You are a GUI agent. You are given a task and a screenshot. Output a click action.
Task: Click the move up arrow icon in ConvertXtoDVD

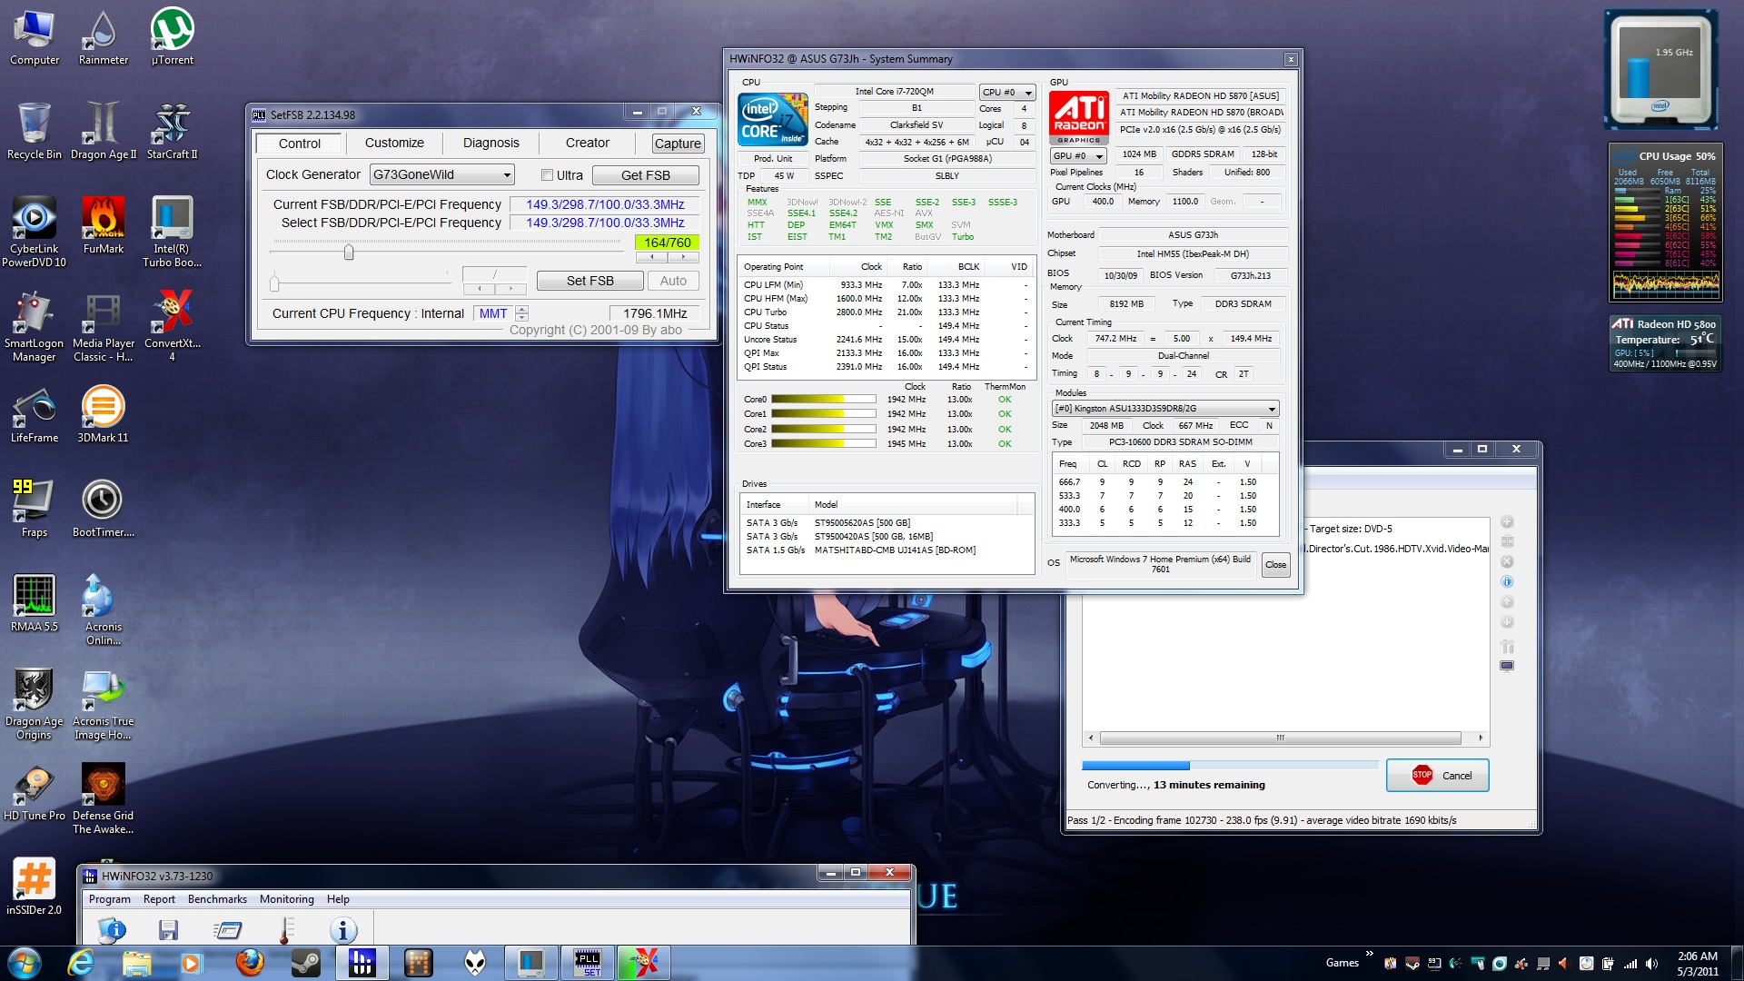(x=1507, y=601)
